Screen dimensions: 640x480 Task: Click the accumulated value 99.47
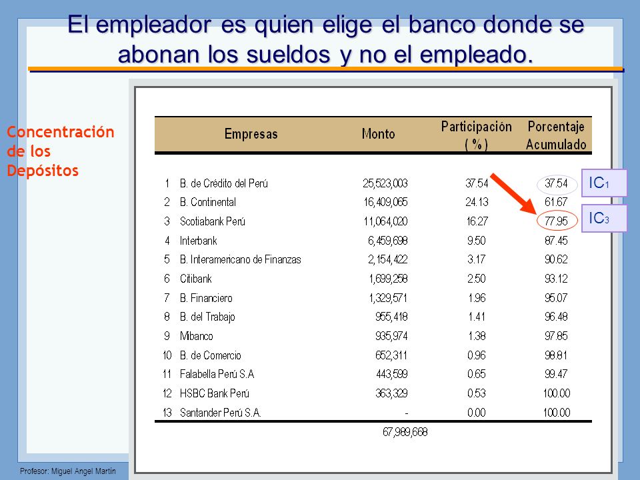[556, 374]
